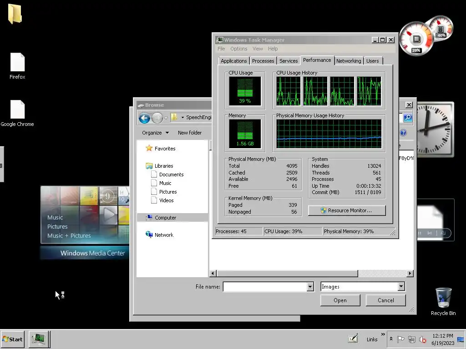The width and height of the screenshot is (466, 349).
Task: Click the network tray icon
Action: [x=411, y=339]
